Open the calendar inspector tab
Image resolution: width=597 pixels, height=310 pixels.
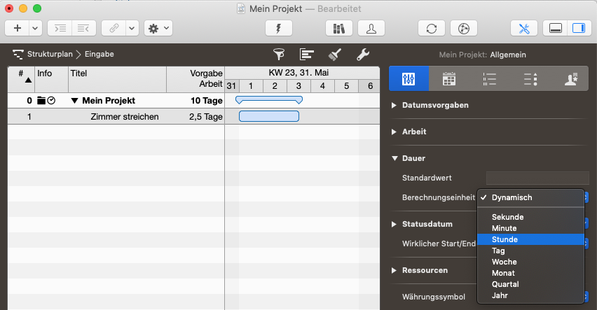(x=449, y=79)
